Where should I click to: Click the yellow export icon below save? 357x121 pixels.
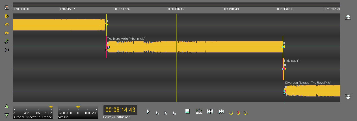click(x=7, y=16)
